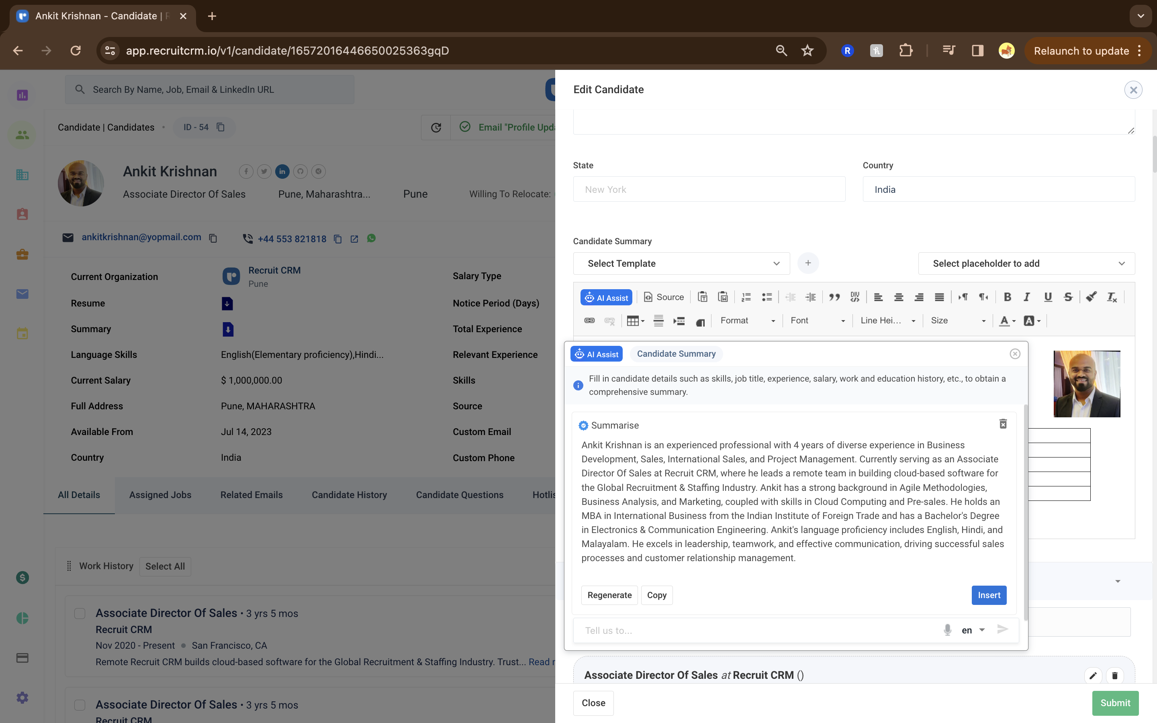Check the first Associate Director work history entry

[x=80, y=613]
